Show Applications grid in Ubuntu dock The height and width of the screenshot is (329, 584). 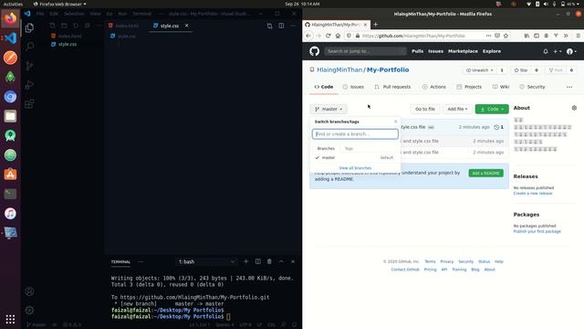click(10, 319)
